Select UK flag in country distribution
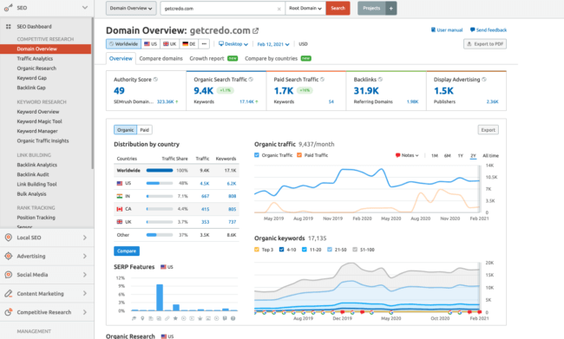 click(x=120, y=222)
